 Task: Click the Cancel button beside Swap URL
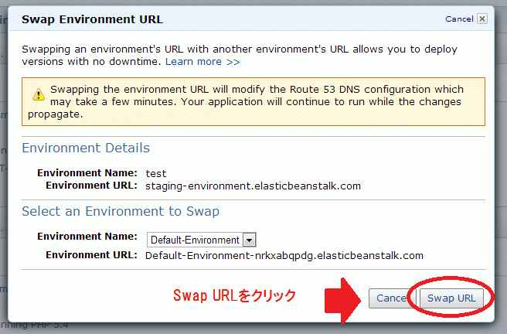(x=392, y=298)
